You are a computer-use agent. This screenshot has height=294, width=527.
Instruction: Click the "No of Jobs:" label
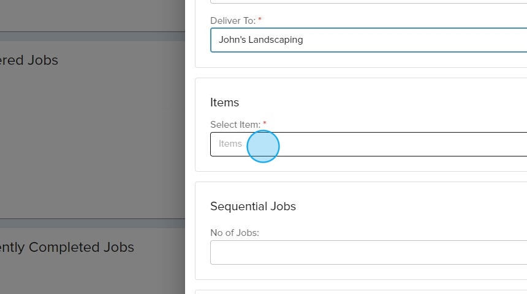[234, 233]
